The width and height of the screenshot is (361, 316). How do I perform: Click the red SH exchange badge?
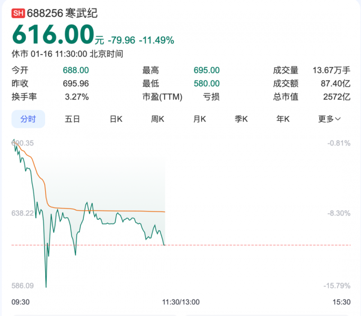click(18, 14)
